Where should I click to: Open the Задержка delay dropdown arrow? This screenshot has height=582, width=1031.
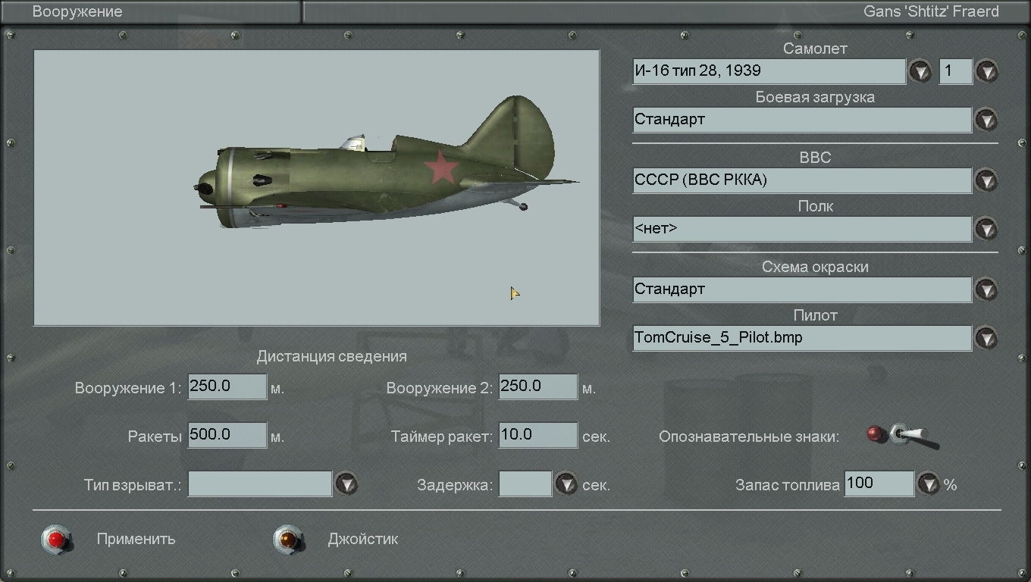coord(566,483)
